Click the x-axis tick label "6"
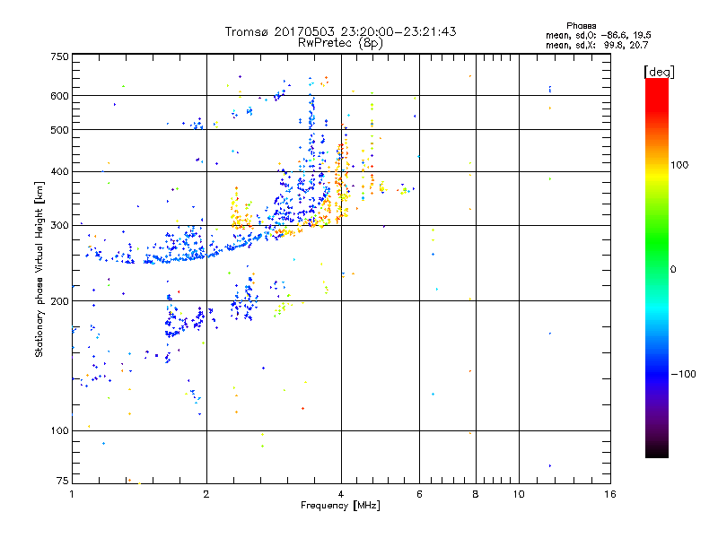Image resolution: width=718 pixels, height=538 pixels. (x=419, y=494)
